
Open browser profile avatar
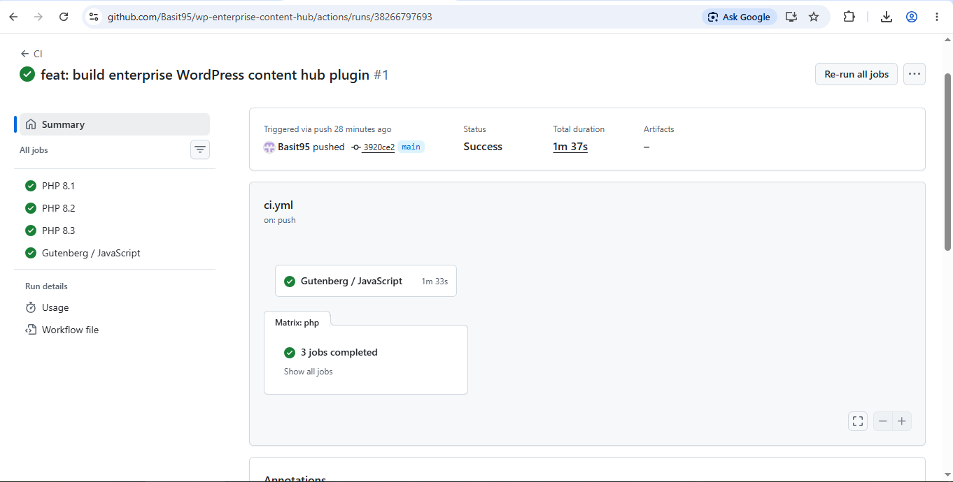pyautogui.click(x=912, y=17)
